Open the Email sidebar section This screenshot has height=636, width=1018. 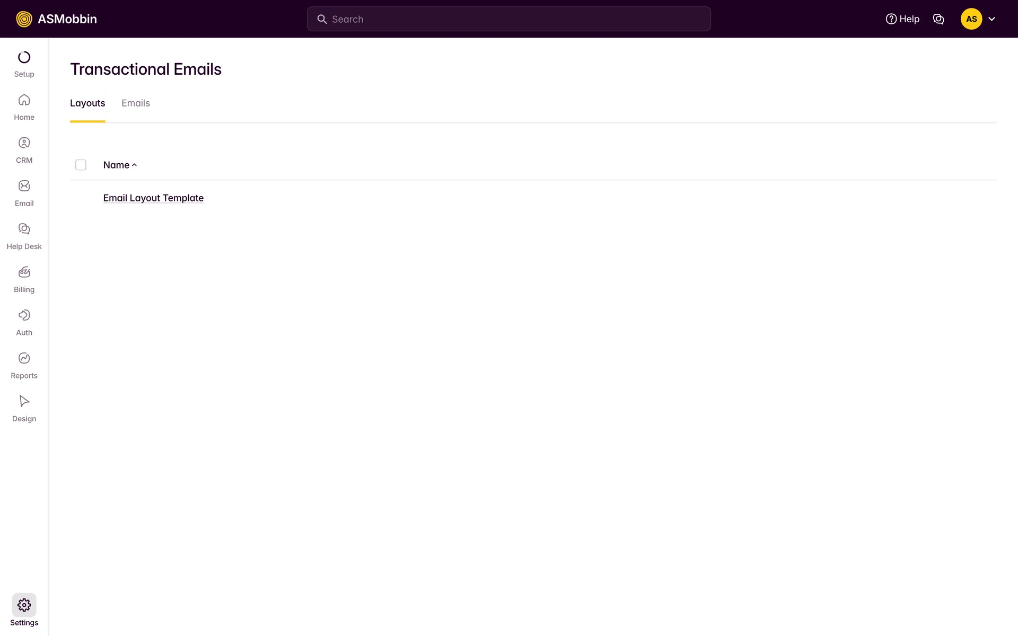pyautogui.click(x=24, y=193)
